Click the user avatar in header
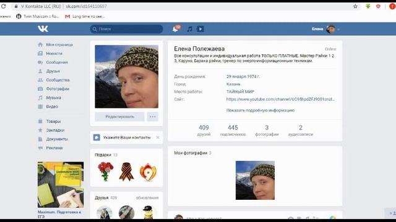 (x=330, y=29)
